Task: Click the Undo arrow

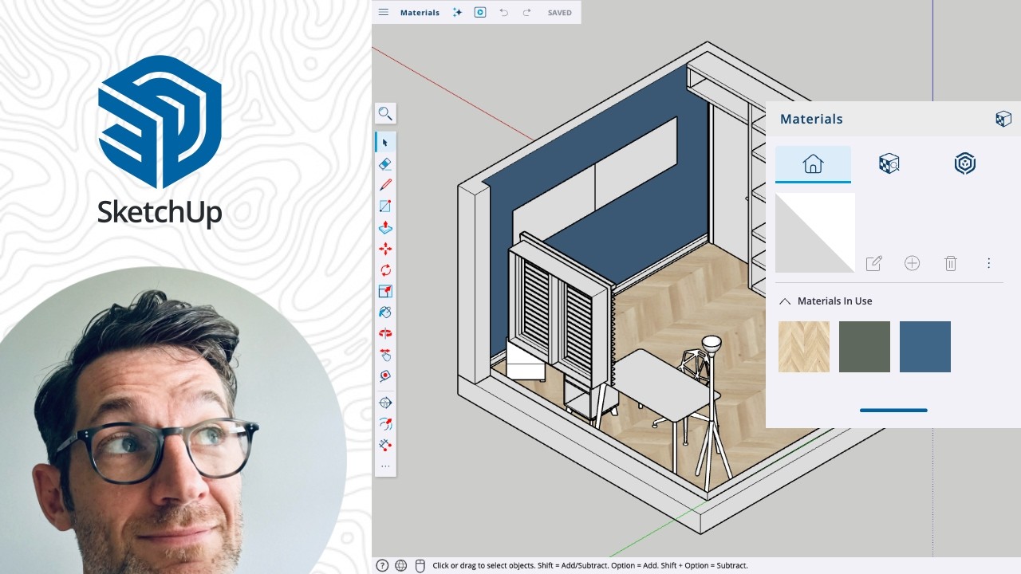Action: [503, 13]
